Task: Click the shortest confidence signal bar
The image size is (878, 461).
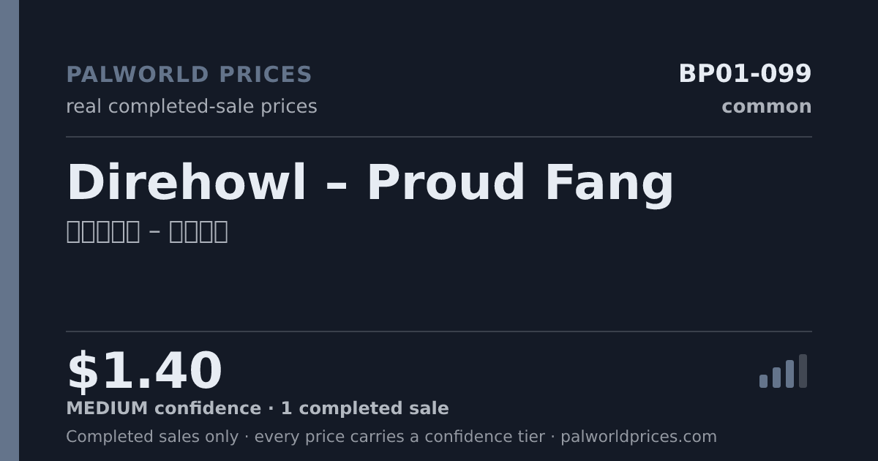Action: pos(763,381)
